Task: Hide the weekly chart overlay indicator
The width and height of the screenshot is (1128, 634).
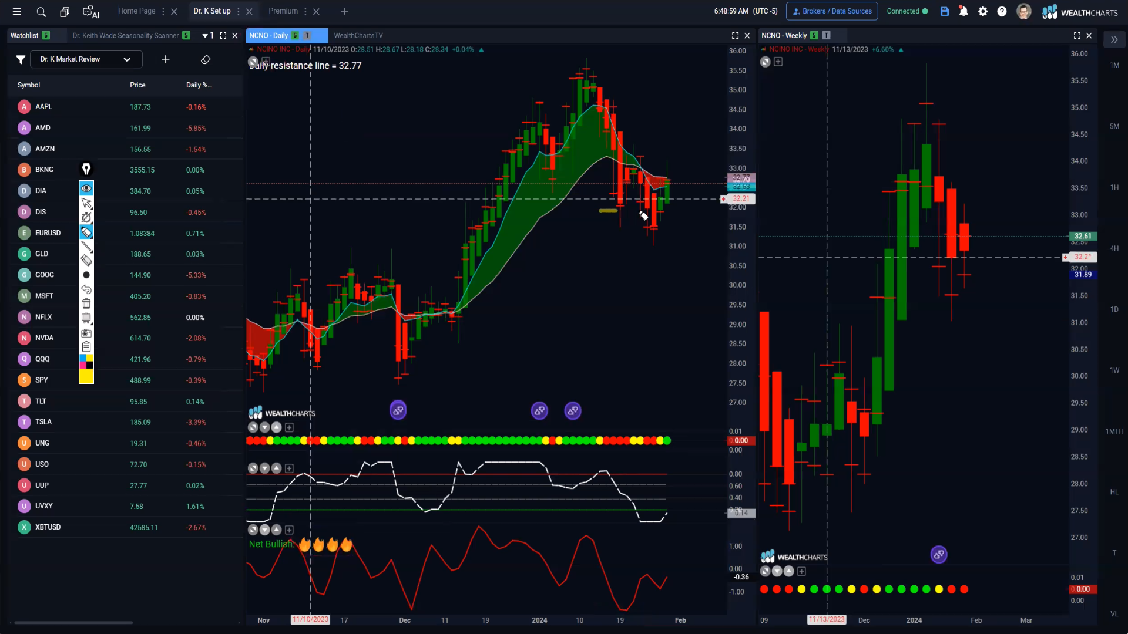Action: click(x=765, y=62)
